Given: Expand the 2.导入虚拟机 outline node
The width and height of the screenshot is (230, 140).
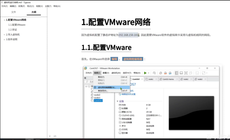Looking at the screenshot, I should coord(4,35).
